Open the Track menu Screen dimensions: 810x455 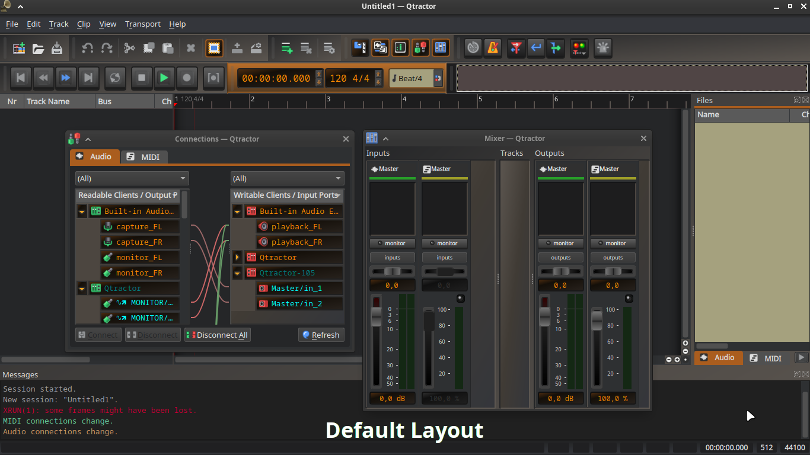(x=59, y=24)
